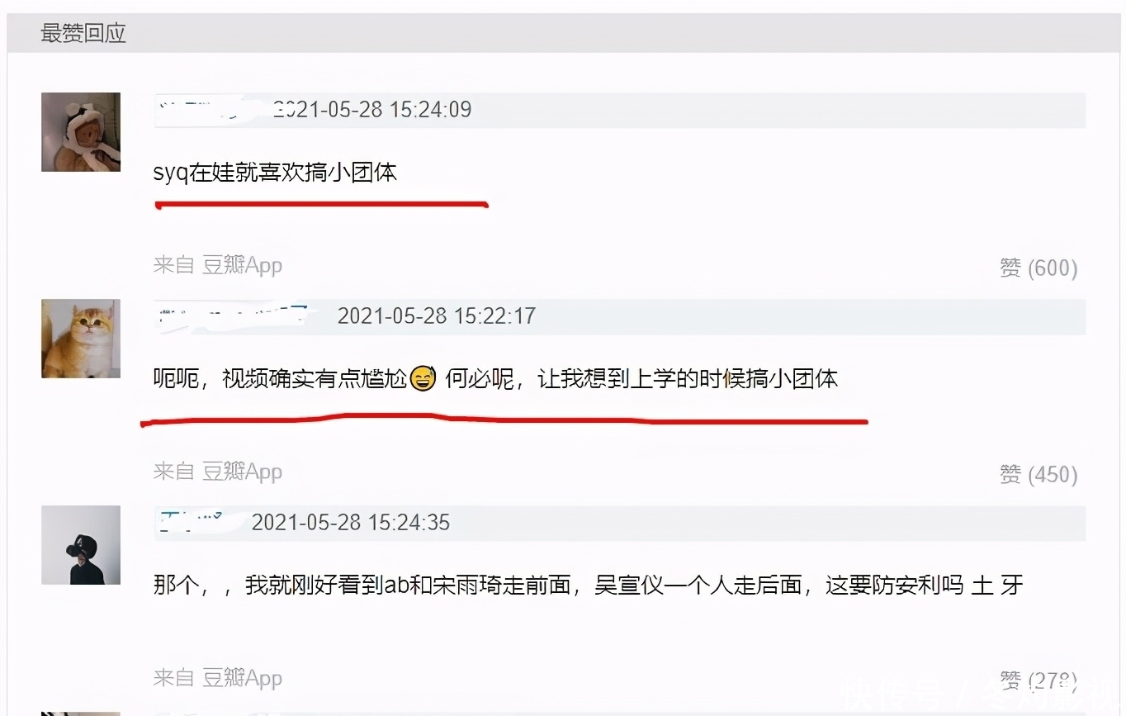Viewport: 1126px width, 716px height.
Task: Click the 豆瓣App source link under third comment
Action: [242, 678]
